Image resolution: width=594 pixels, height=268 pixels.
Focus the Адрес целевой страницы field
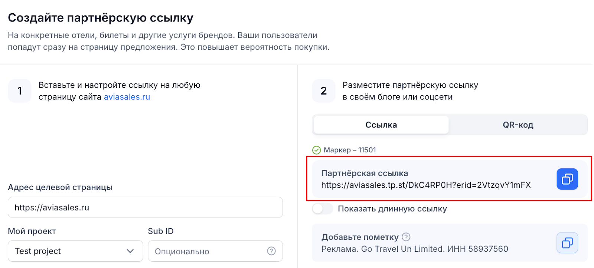point(145,207)
